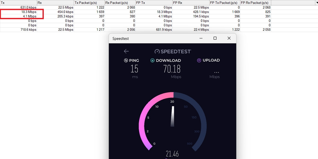Select the 718.6 kbps Tx cell

point(18,30)
